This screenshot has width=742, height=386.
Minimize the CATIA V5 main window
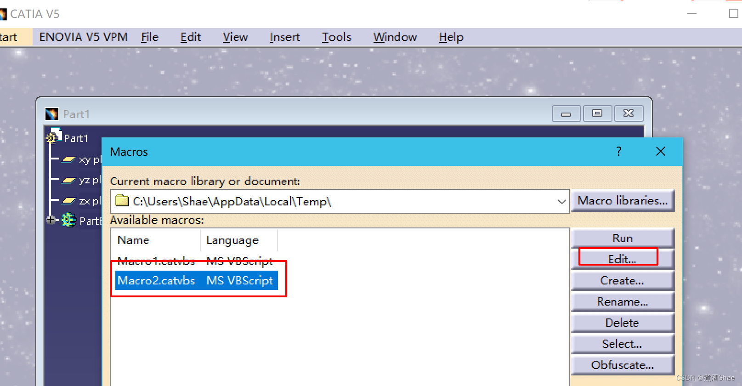tap(692, 14)
